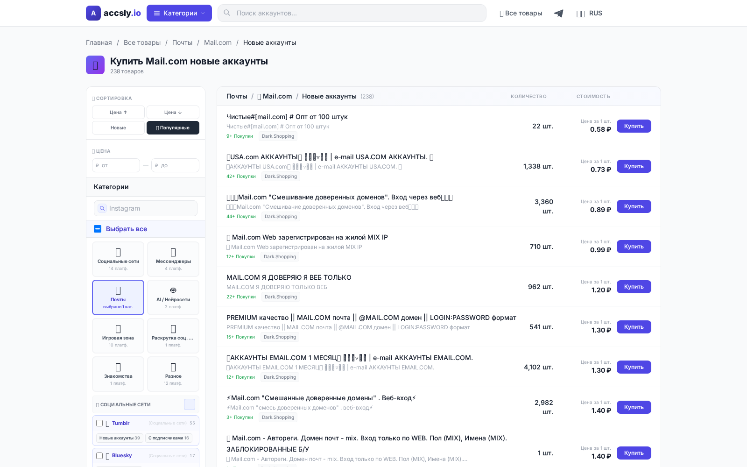Open Почты breadcrumb in top path
The image size is (747, 467).
click(x=182, y=42)
